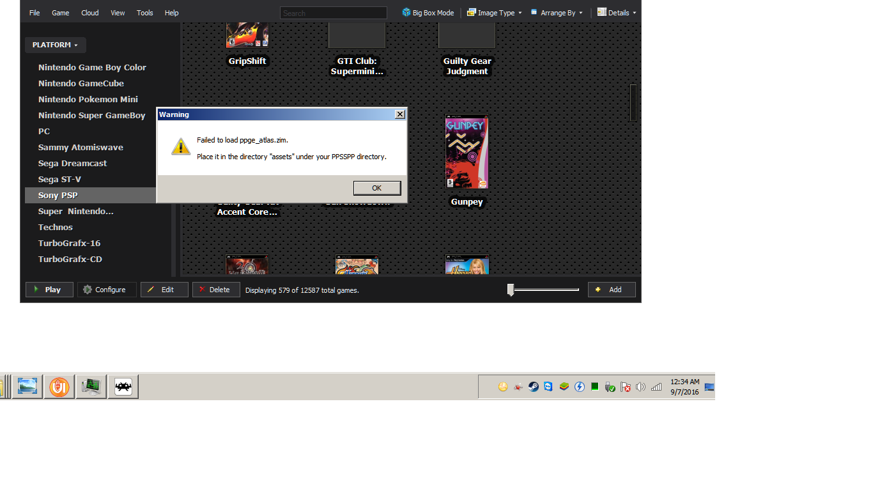This screenshot has width=873, height=491.
Task: Click the Gunpey title label
Action: click(467, 202)
